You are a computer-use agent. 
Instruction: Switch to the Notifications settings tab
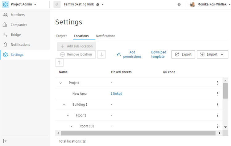105,36
